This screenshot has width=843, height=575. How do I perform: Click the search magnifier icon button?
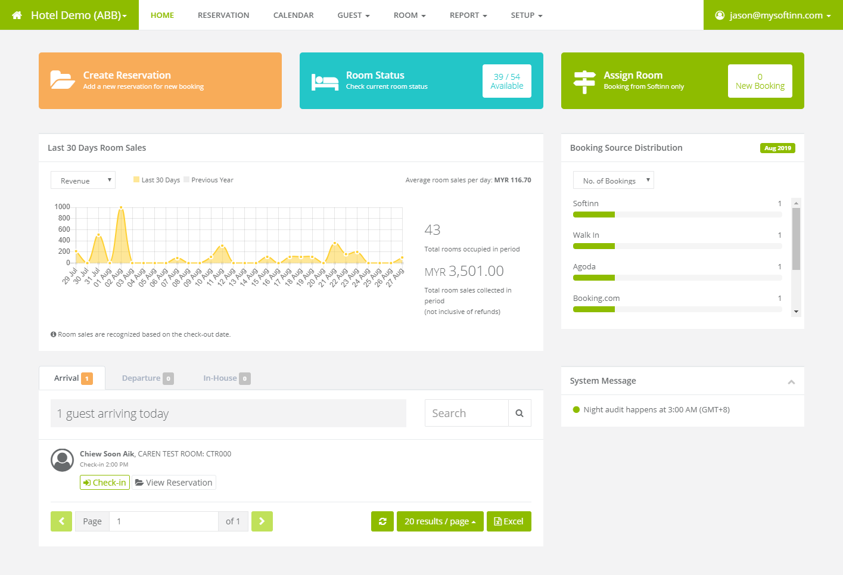[520, 413]
